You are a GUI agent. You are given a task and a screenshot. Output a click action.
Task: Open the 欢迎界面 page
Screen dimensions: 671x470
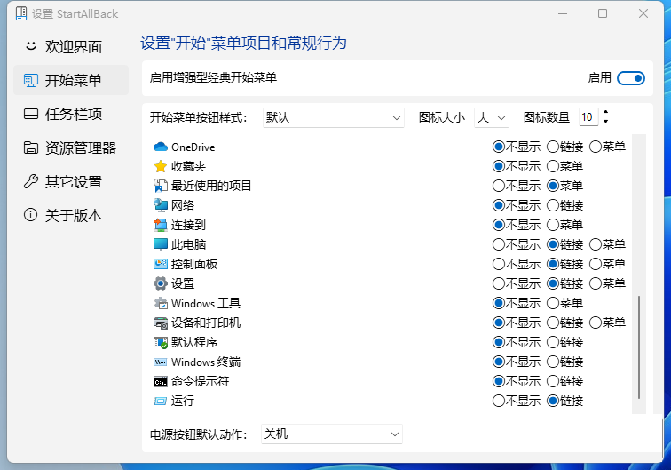point(71,46)
